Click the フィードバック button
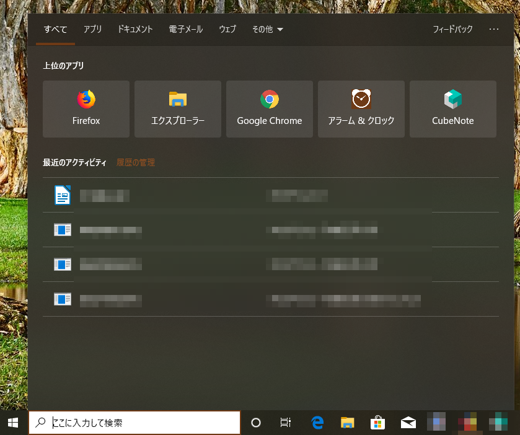 point(452,29)
